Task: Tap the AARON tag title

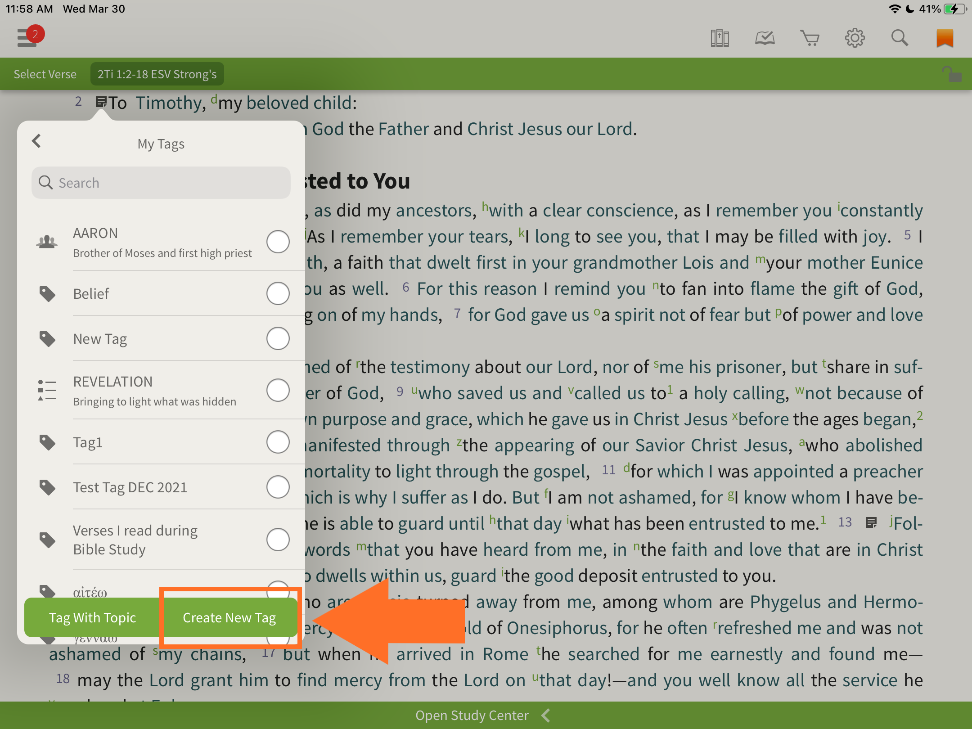Action: 95,233
